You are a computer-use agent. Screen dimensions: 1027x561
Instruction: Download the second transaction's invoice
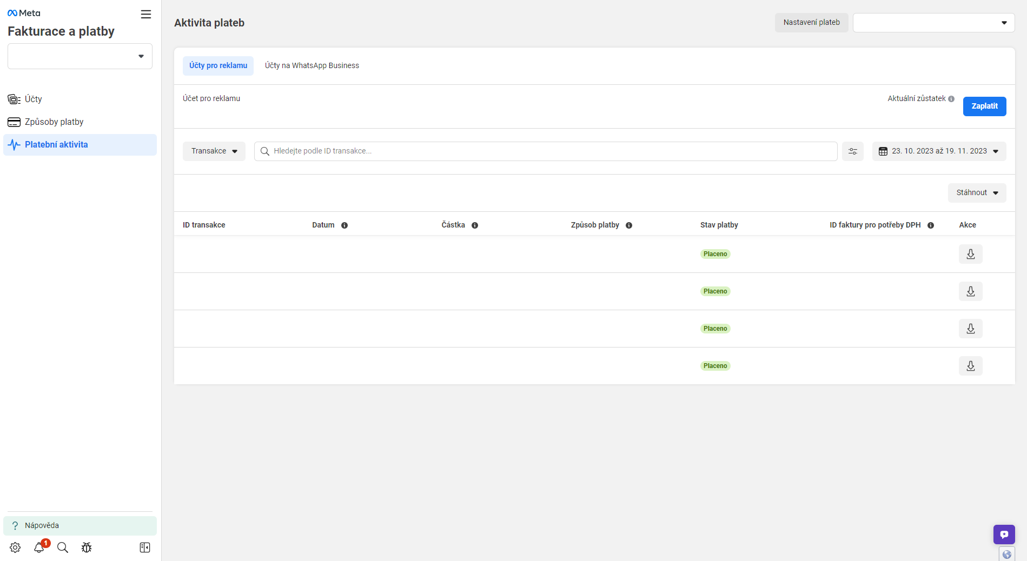click(971, 291)
